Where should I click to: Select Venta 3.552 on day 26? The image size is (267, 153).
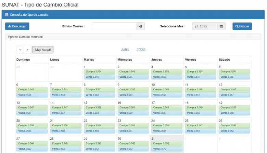(234, 131)
